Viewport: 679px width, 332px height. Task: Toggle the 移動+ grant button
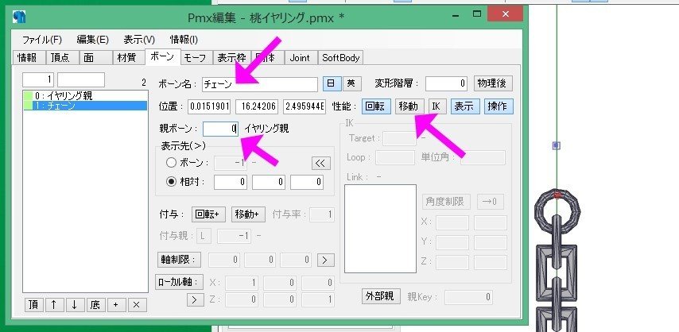(248, 214)
